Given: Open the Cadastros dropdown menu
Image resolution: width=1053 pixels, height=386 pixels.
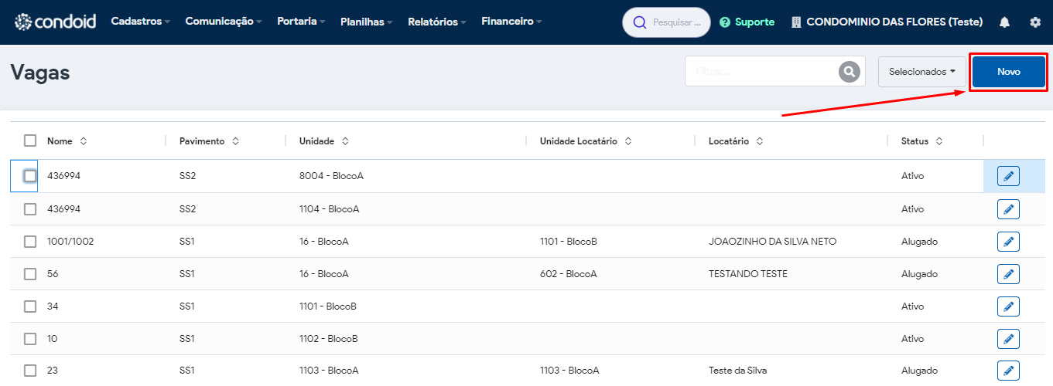Looking at the screenshot, I should 141,22.
